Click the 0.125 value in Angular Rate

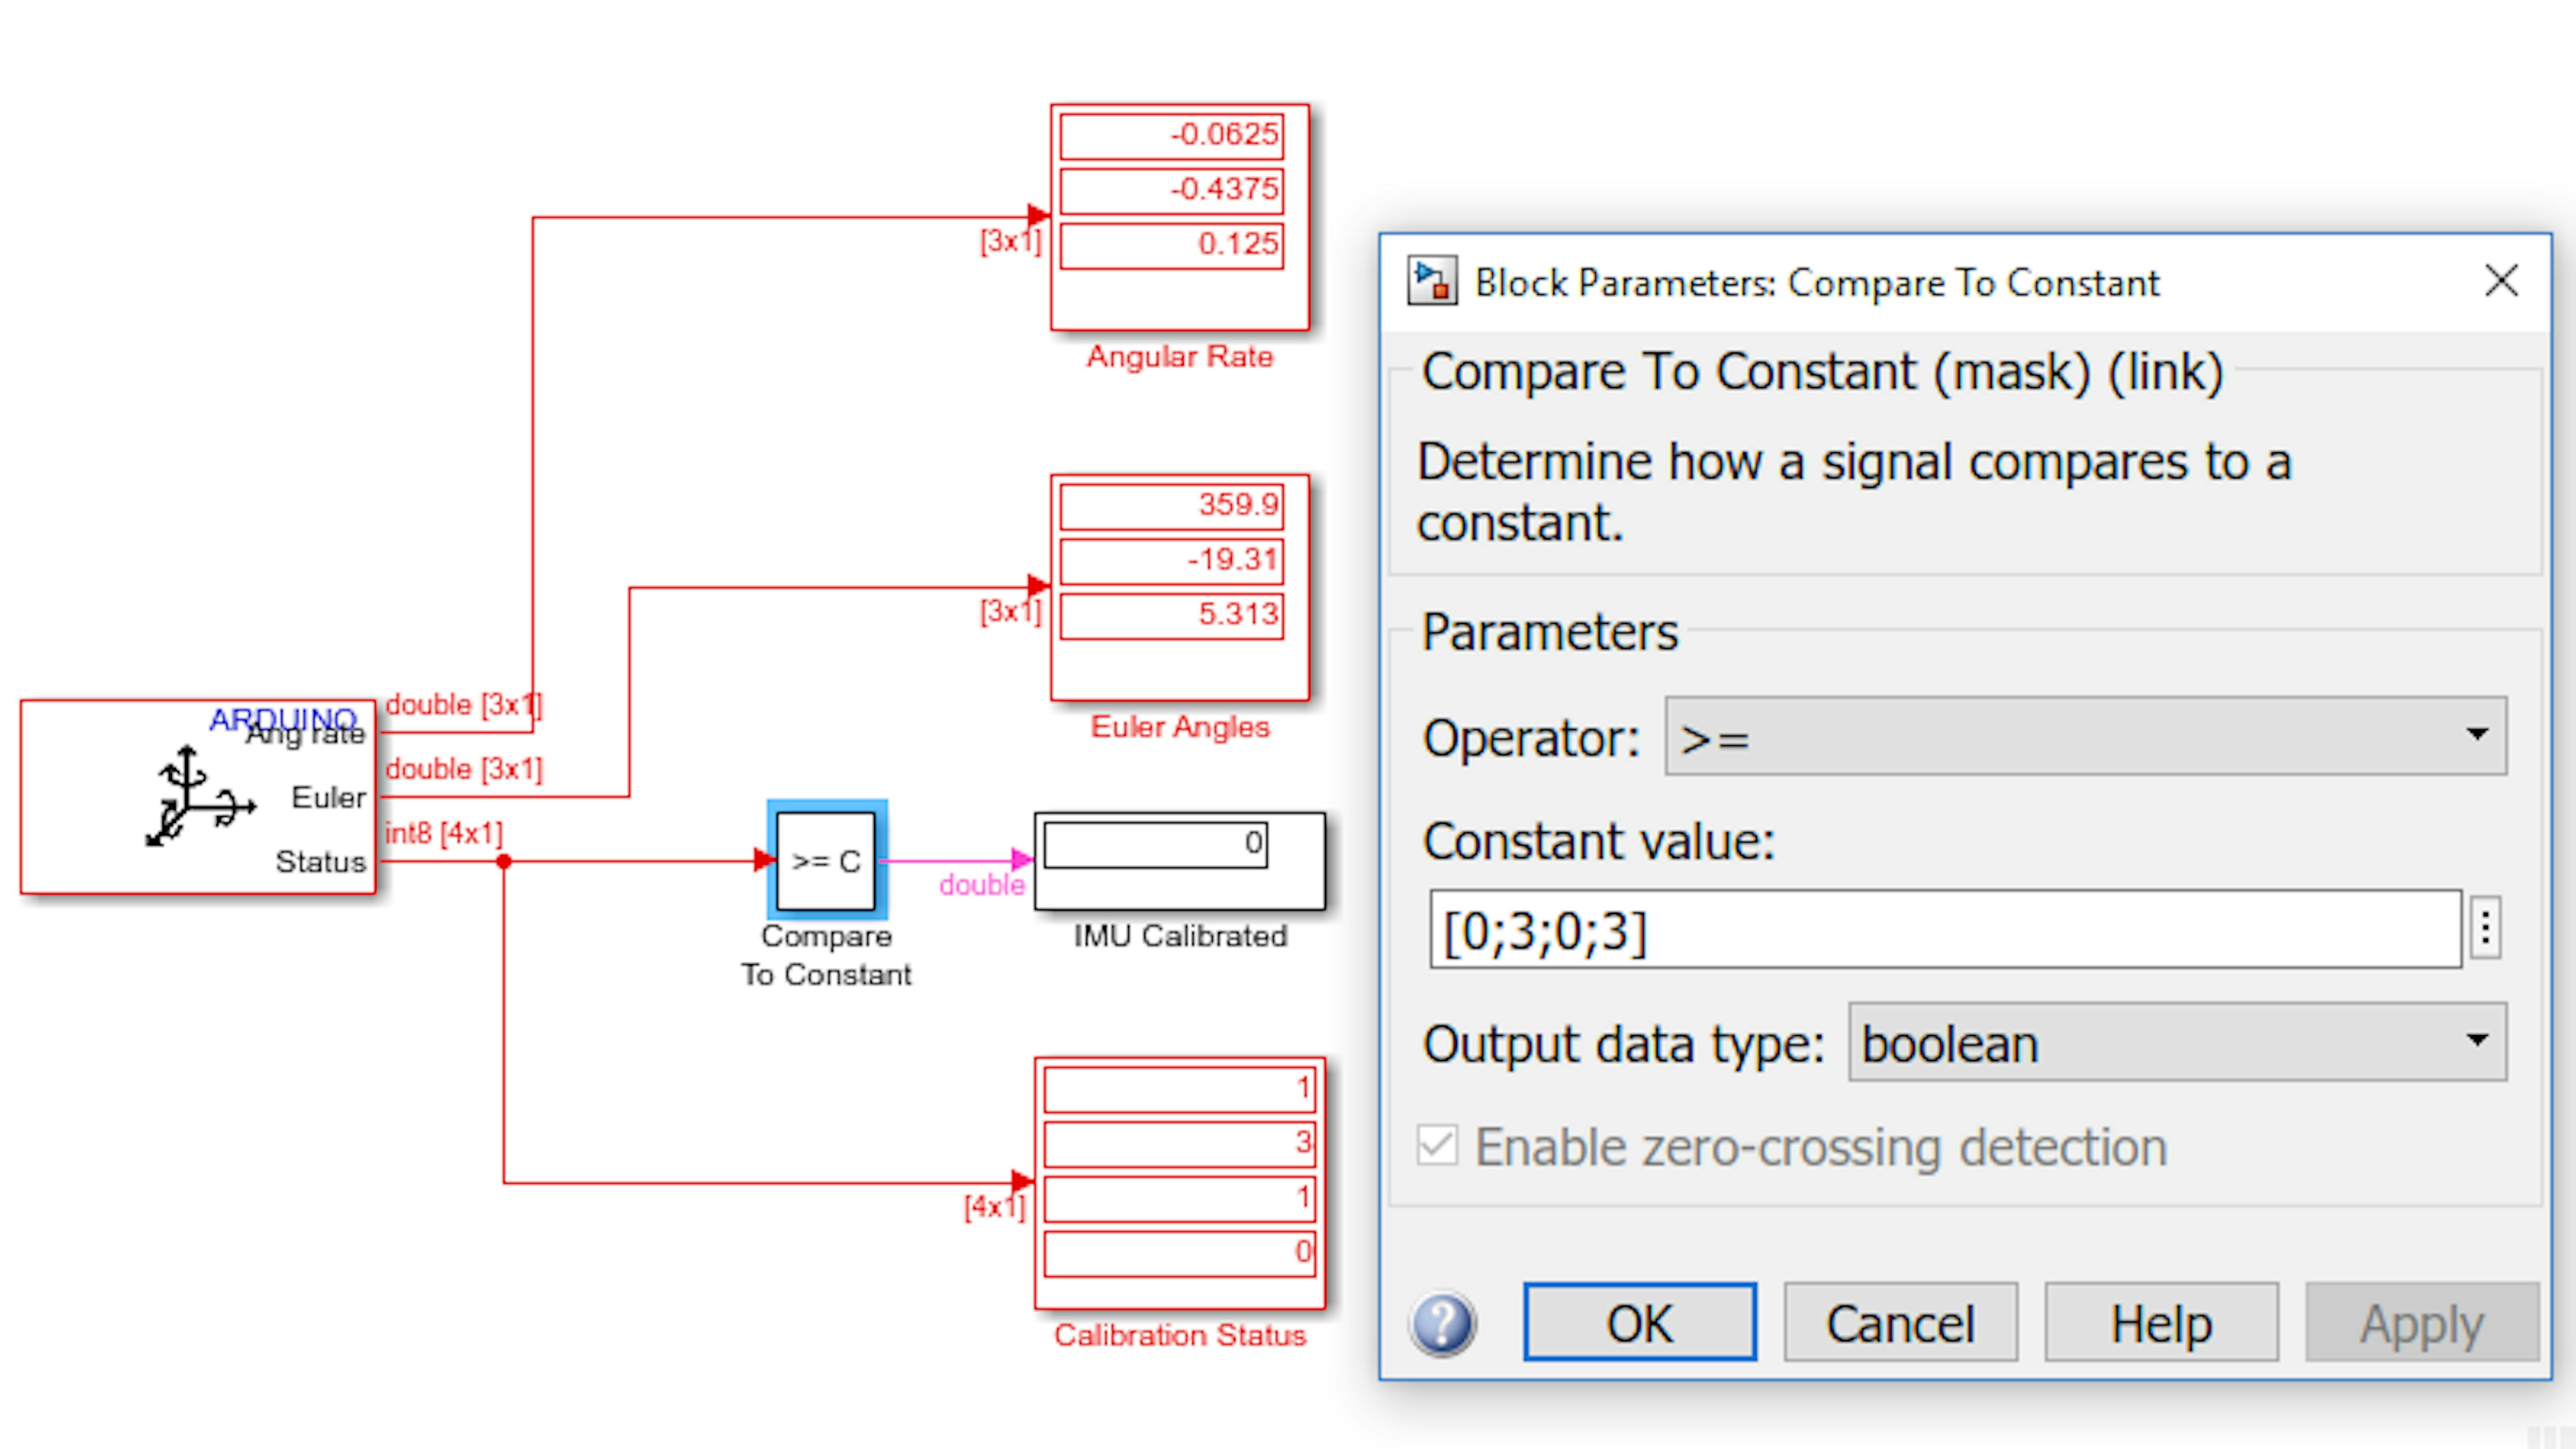pyautogui.click(x=1238, y=243)
